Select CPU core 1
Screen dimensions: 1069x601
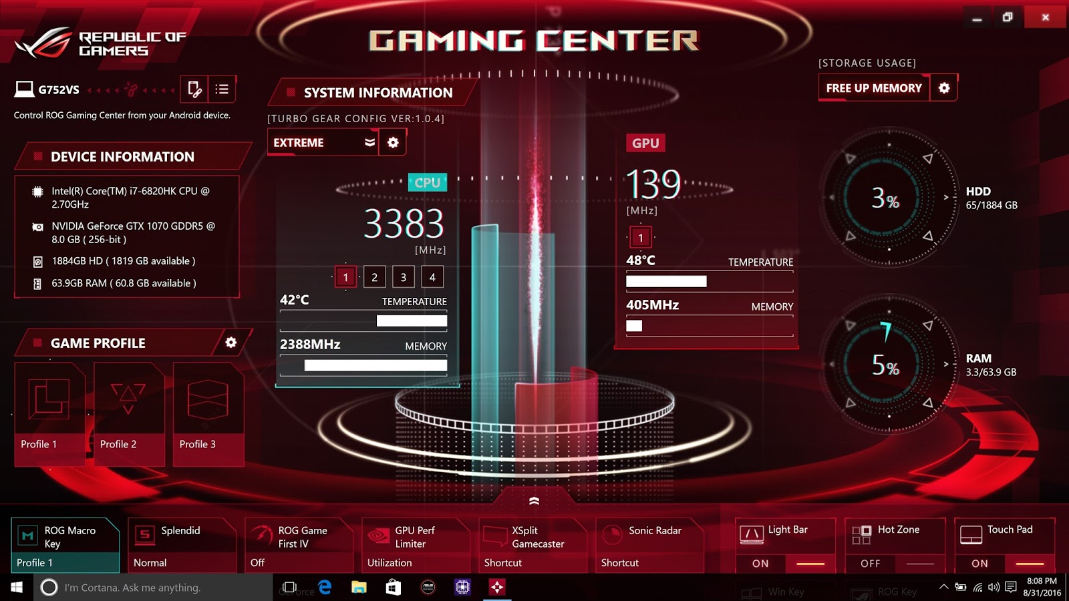[x=345, y=277]
